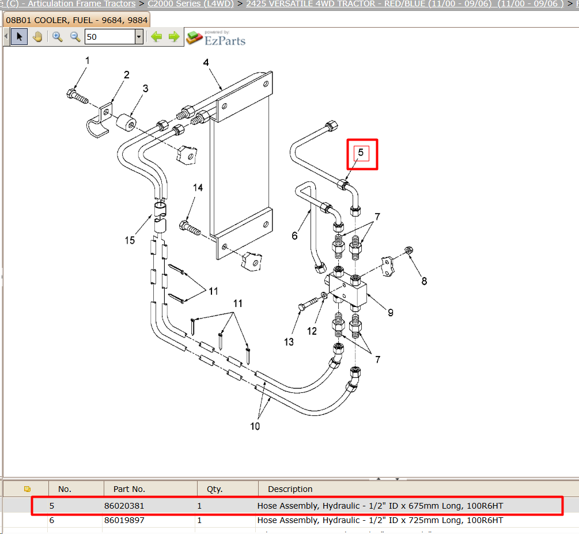579x534 pixels.
Task: Click item No. 5 in the parts table
Action: 52,506
